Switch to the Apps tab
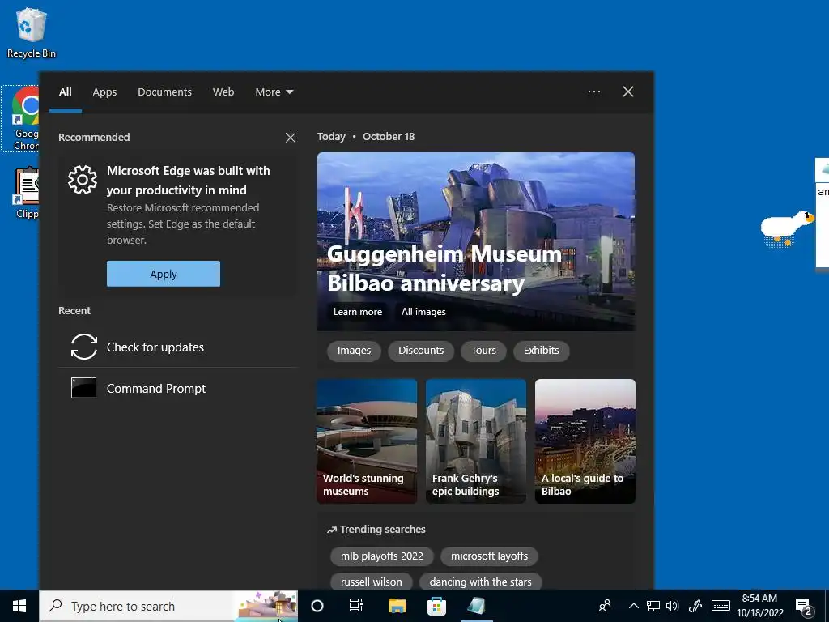Screen dimensions: 829x622 104,92
